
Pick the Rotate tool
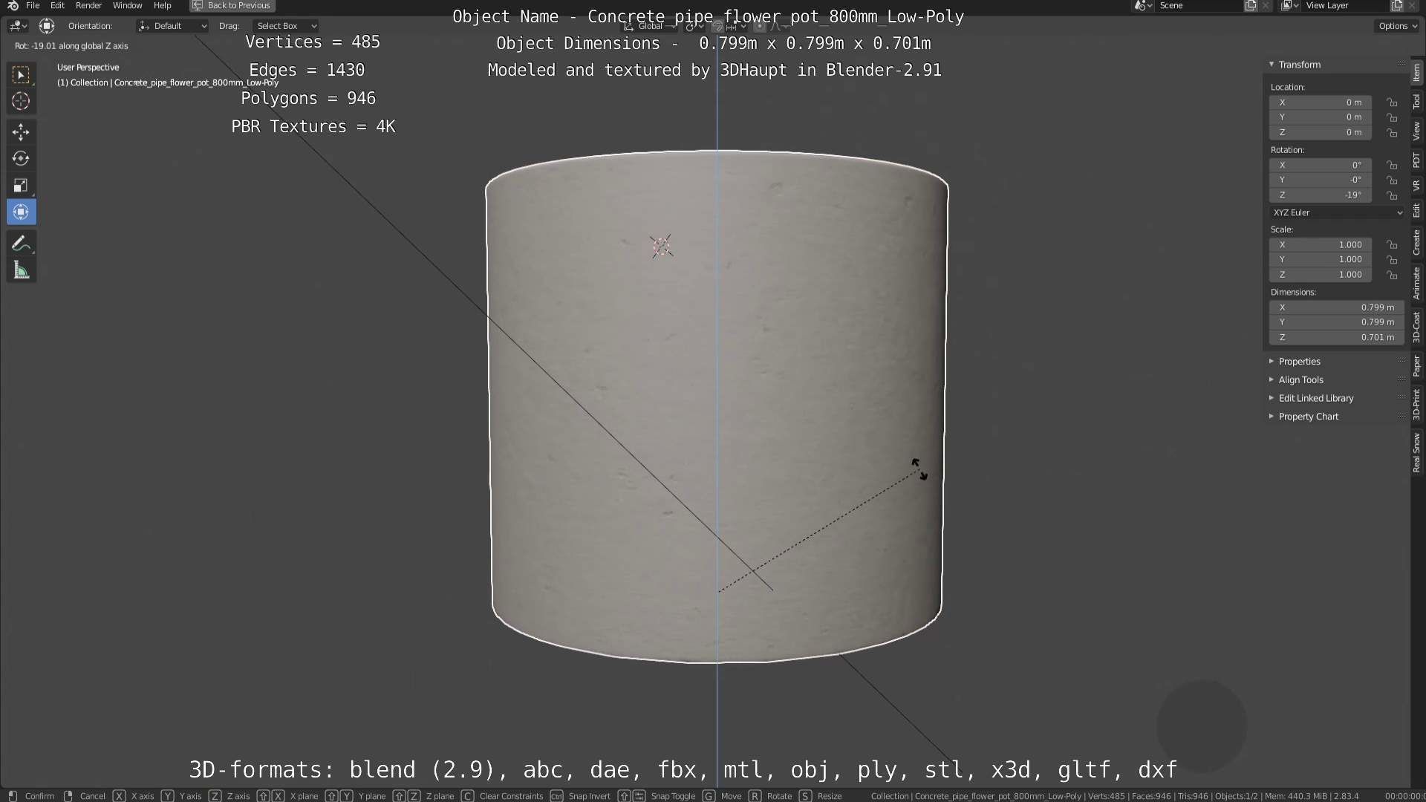pos(21,159)
